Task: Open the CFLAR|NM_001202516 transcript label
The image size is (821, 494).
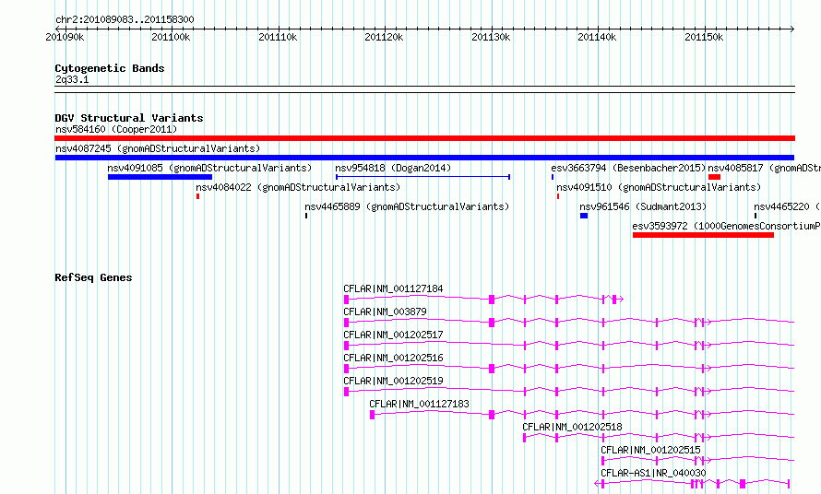Action: [393, 358]
